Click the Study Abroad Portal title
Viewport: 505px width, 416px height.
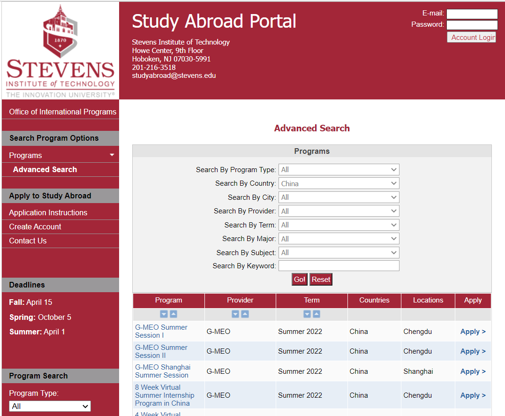pyautogui.click(x=214, y=21)
